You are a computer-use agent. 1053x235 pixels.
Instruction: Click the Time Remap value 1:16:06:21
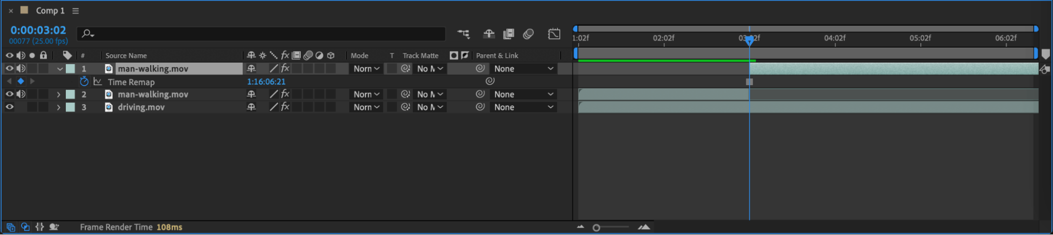pyautogui.click(x=266, y=82)
